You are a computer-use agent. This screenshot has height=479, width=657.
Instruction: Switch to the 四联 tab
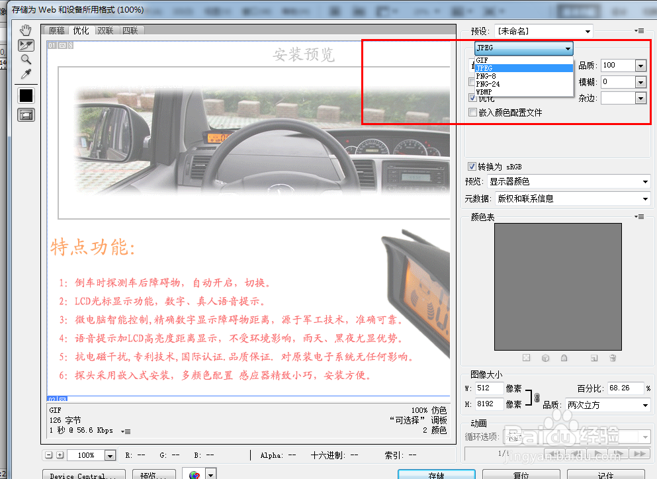(x=130, y=30)
